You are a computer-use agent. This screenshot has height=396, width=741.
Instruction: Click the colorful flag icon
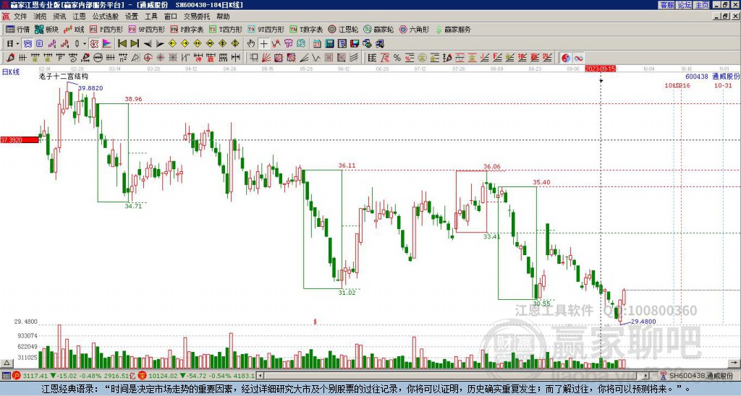(107, 43)
